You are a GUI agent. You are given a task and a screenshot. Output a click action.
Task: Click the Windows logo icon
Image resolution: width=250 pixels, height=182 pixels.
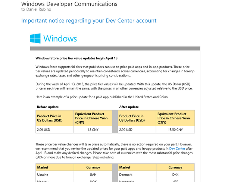[35, 38]
